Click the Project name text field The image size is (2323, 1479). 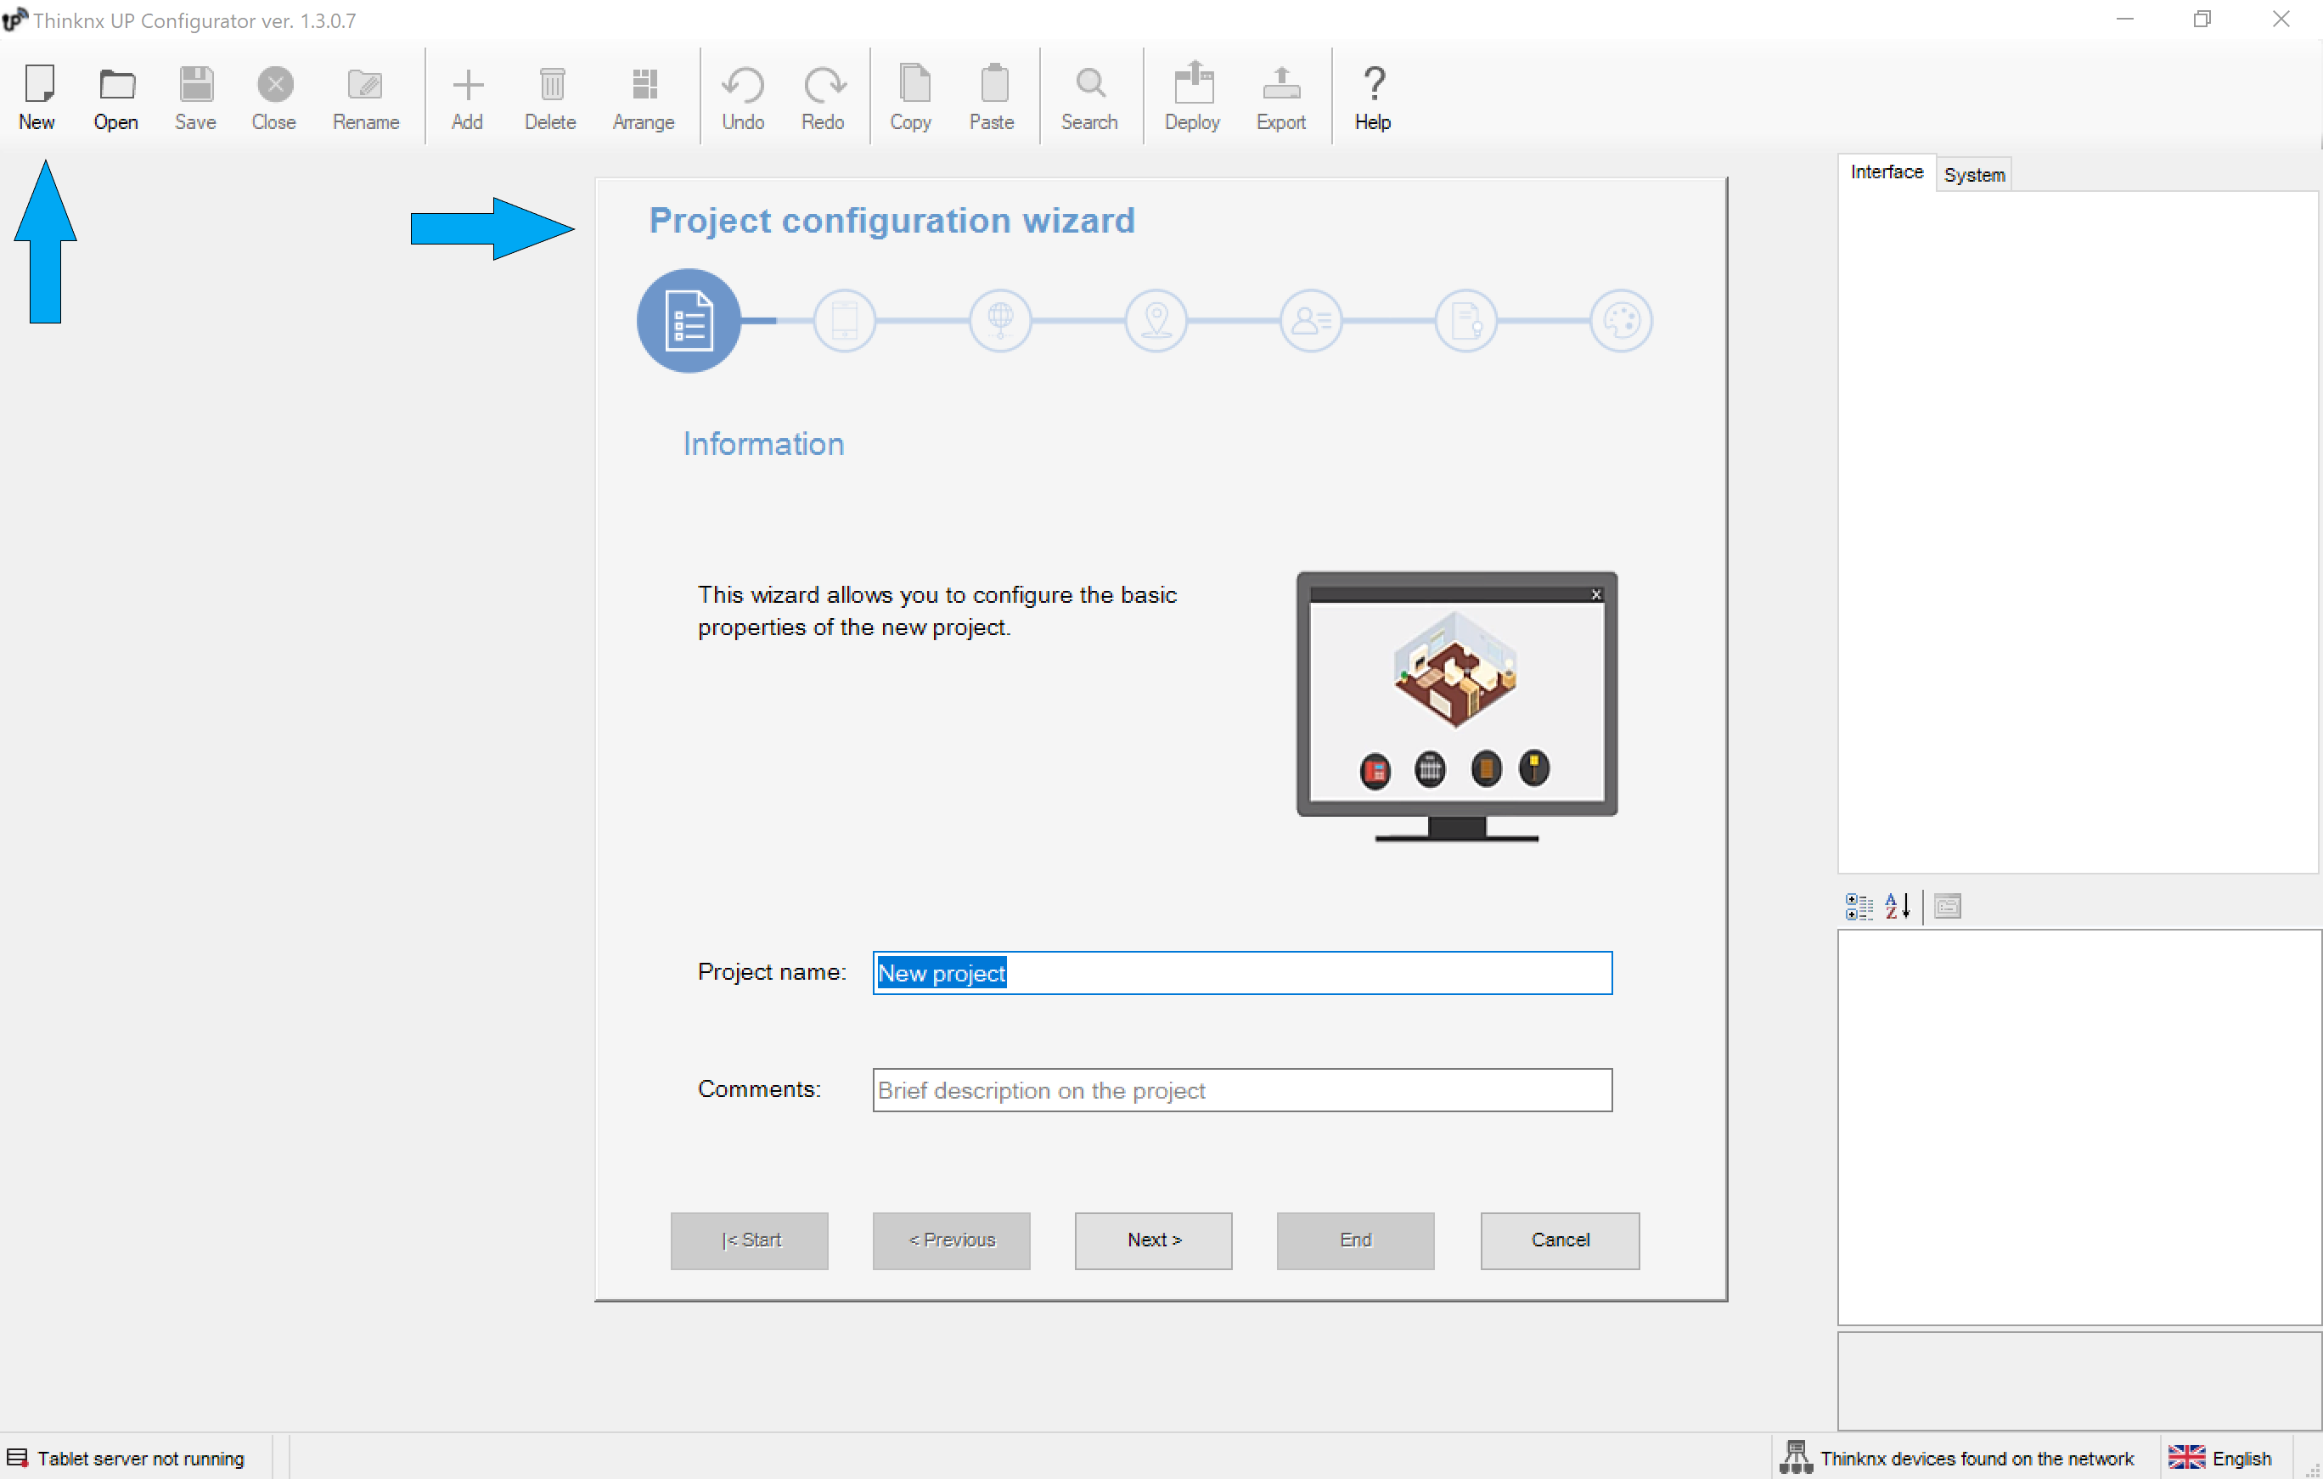(x=1240, y=972)
